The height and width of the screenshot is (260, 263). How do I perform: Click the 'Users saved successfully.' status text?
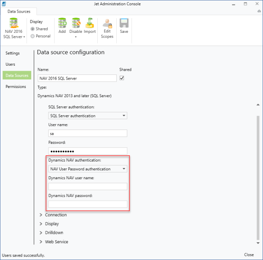(x=23, y=255)
